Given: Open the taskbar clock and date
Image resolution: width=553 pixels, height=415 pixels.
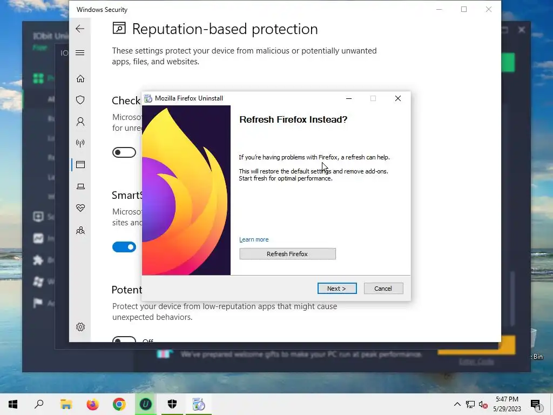Looking at the screenshot, I should (x=507, y=404).
